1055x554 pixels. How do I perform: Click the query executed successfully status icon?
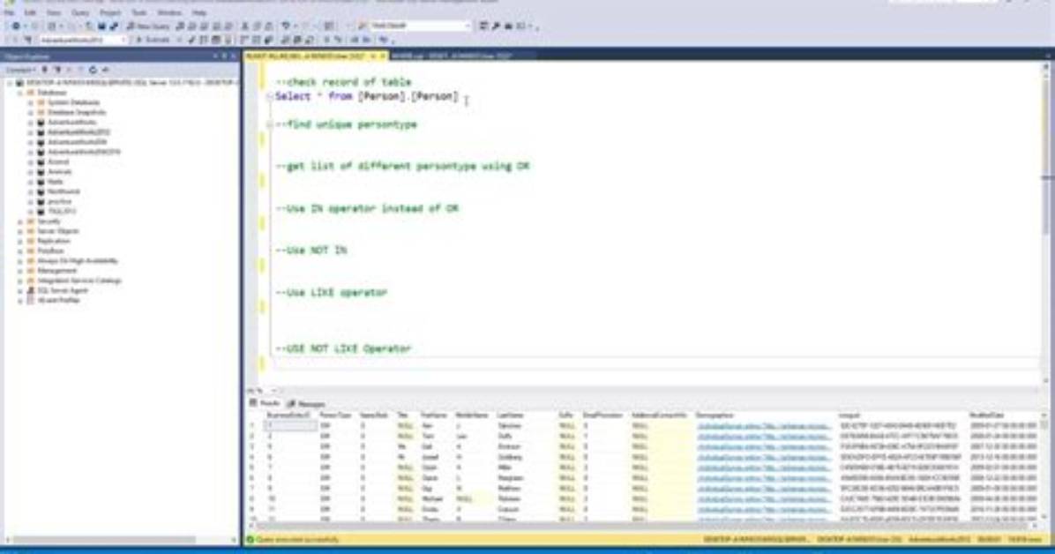coord(251,540)
